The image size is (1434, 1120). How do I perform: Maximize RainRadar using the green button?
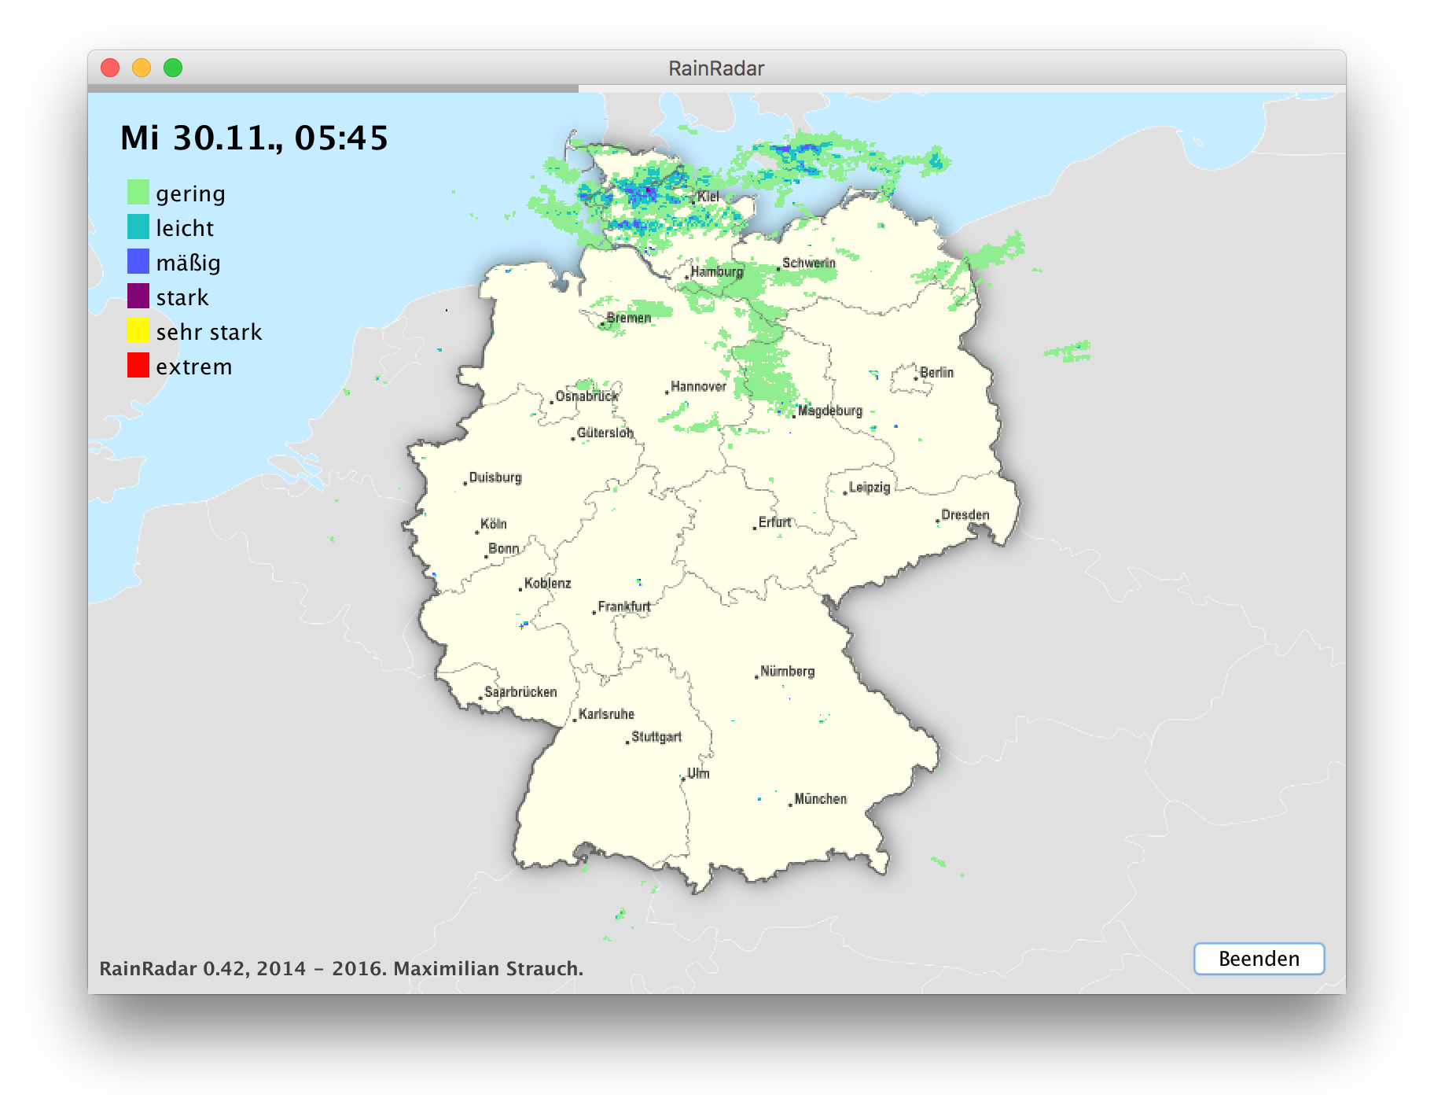[173, 68]
